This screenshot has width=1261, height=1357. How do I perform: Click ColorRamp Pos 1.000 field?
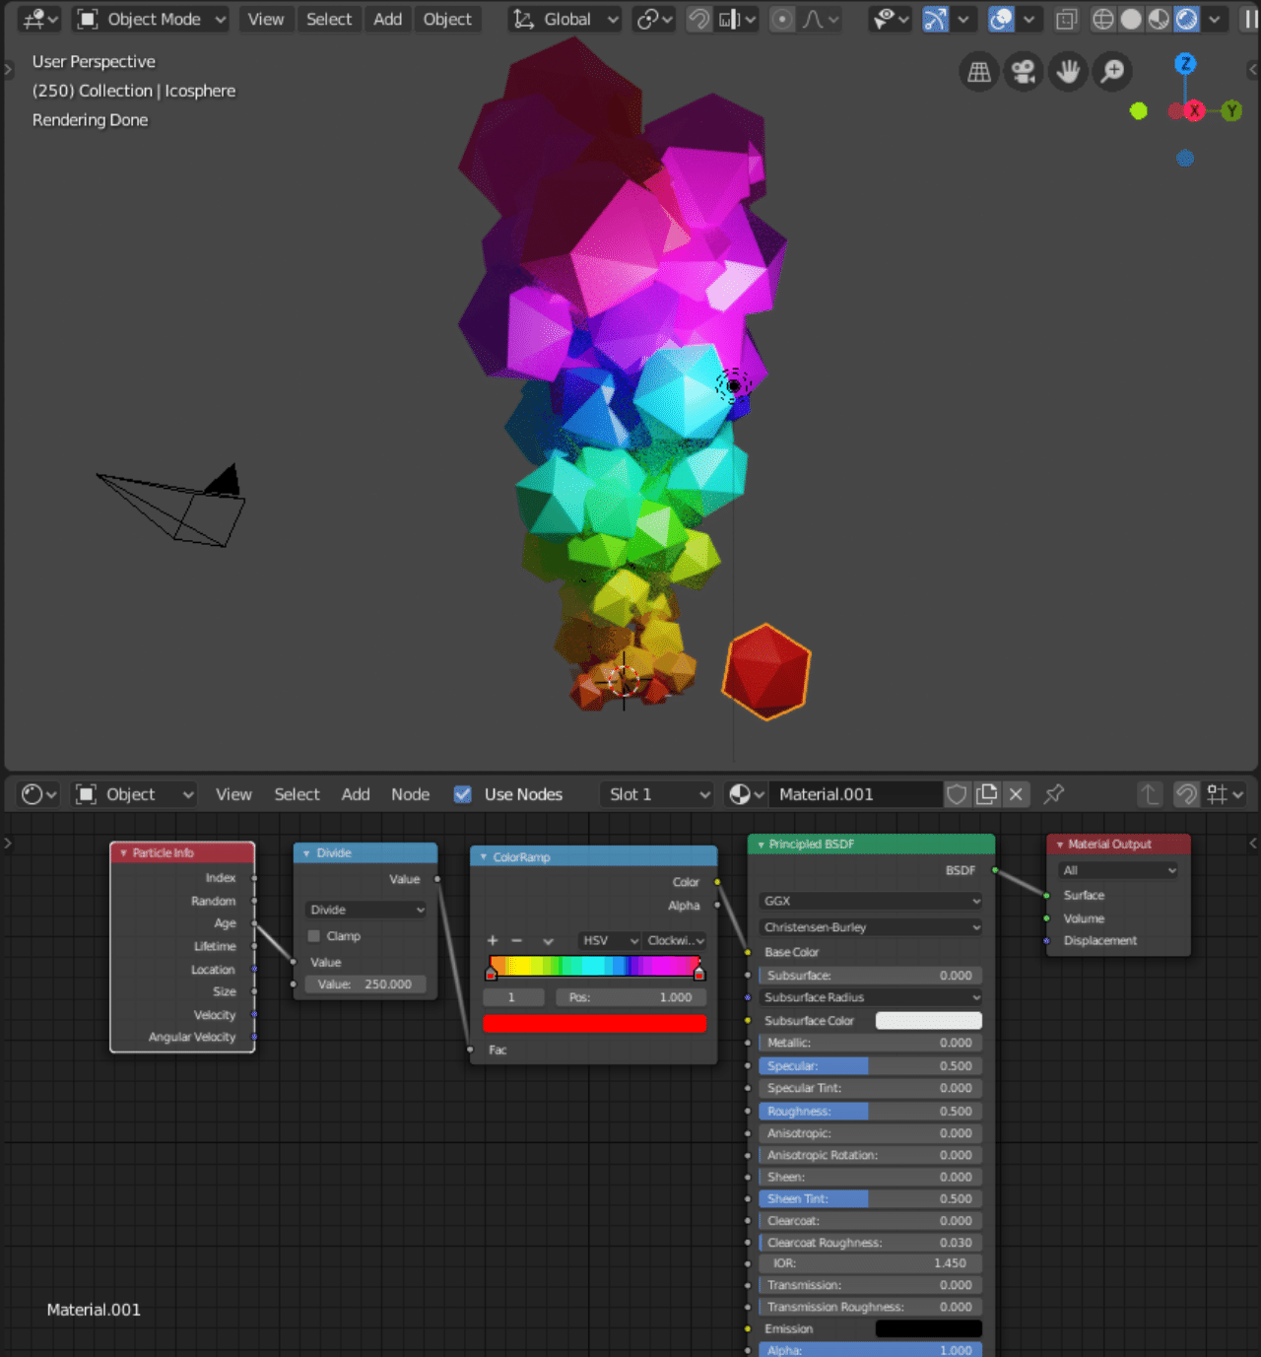(630, 997)
